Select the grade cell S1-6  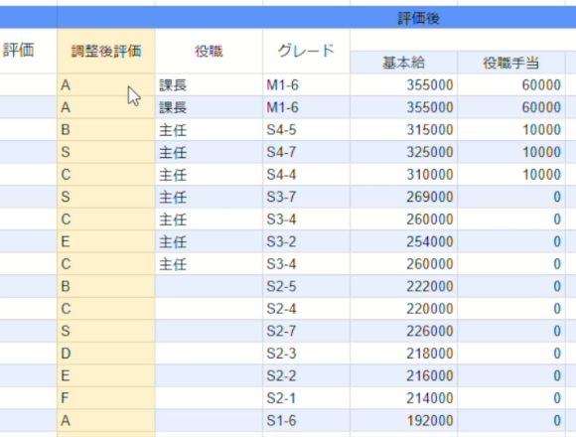(x=306, y=420)
